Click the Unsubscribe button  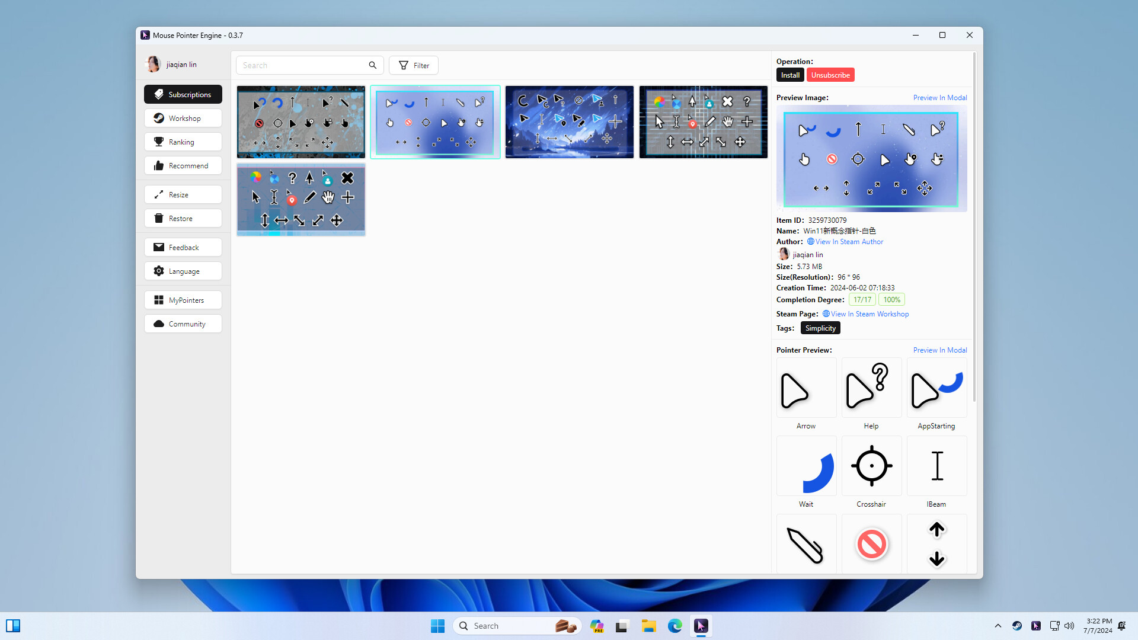pos(830,75)
